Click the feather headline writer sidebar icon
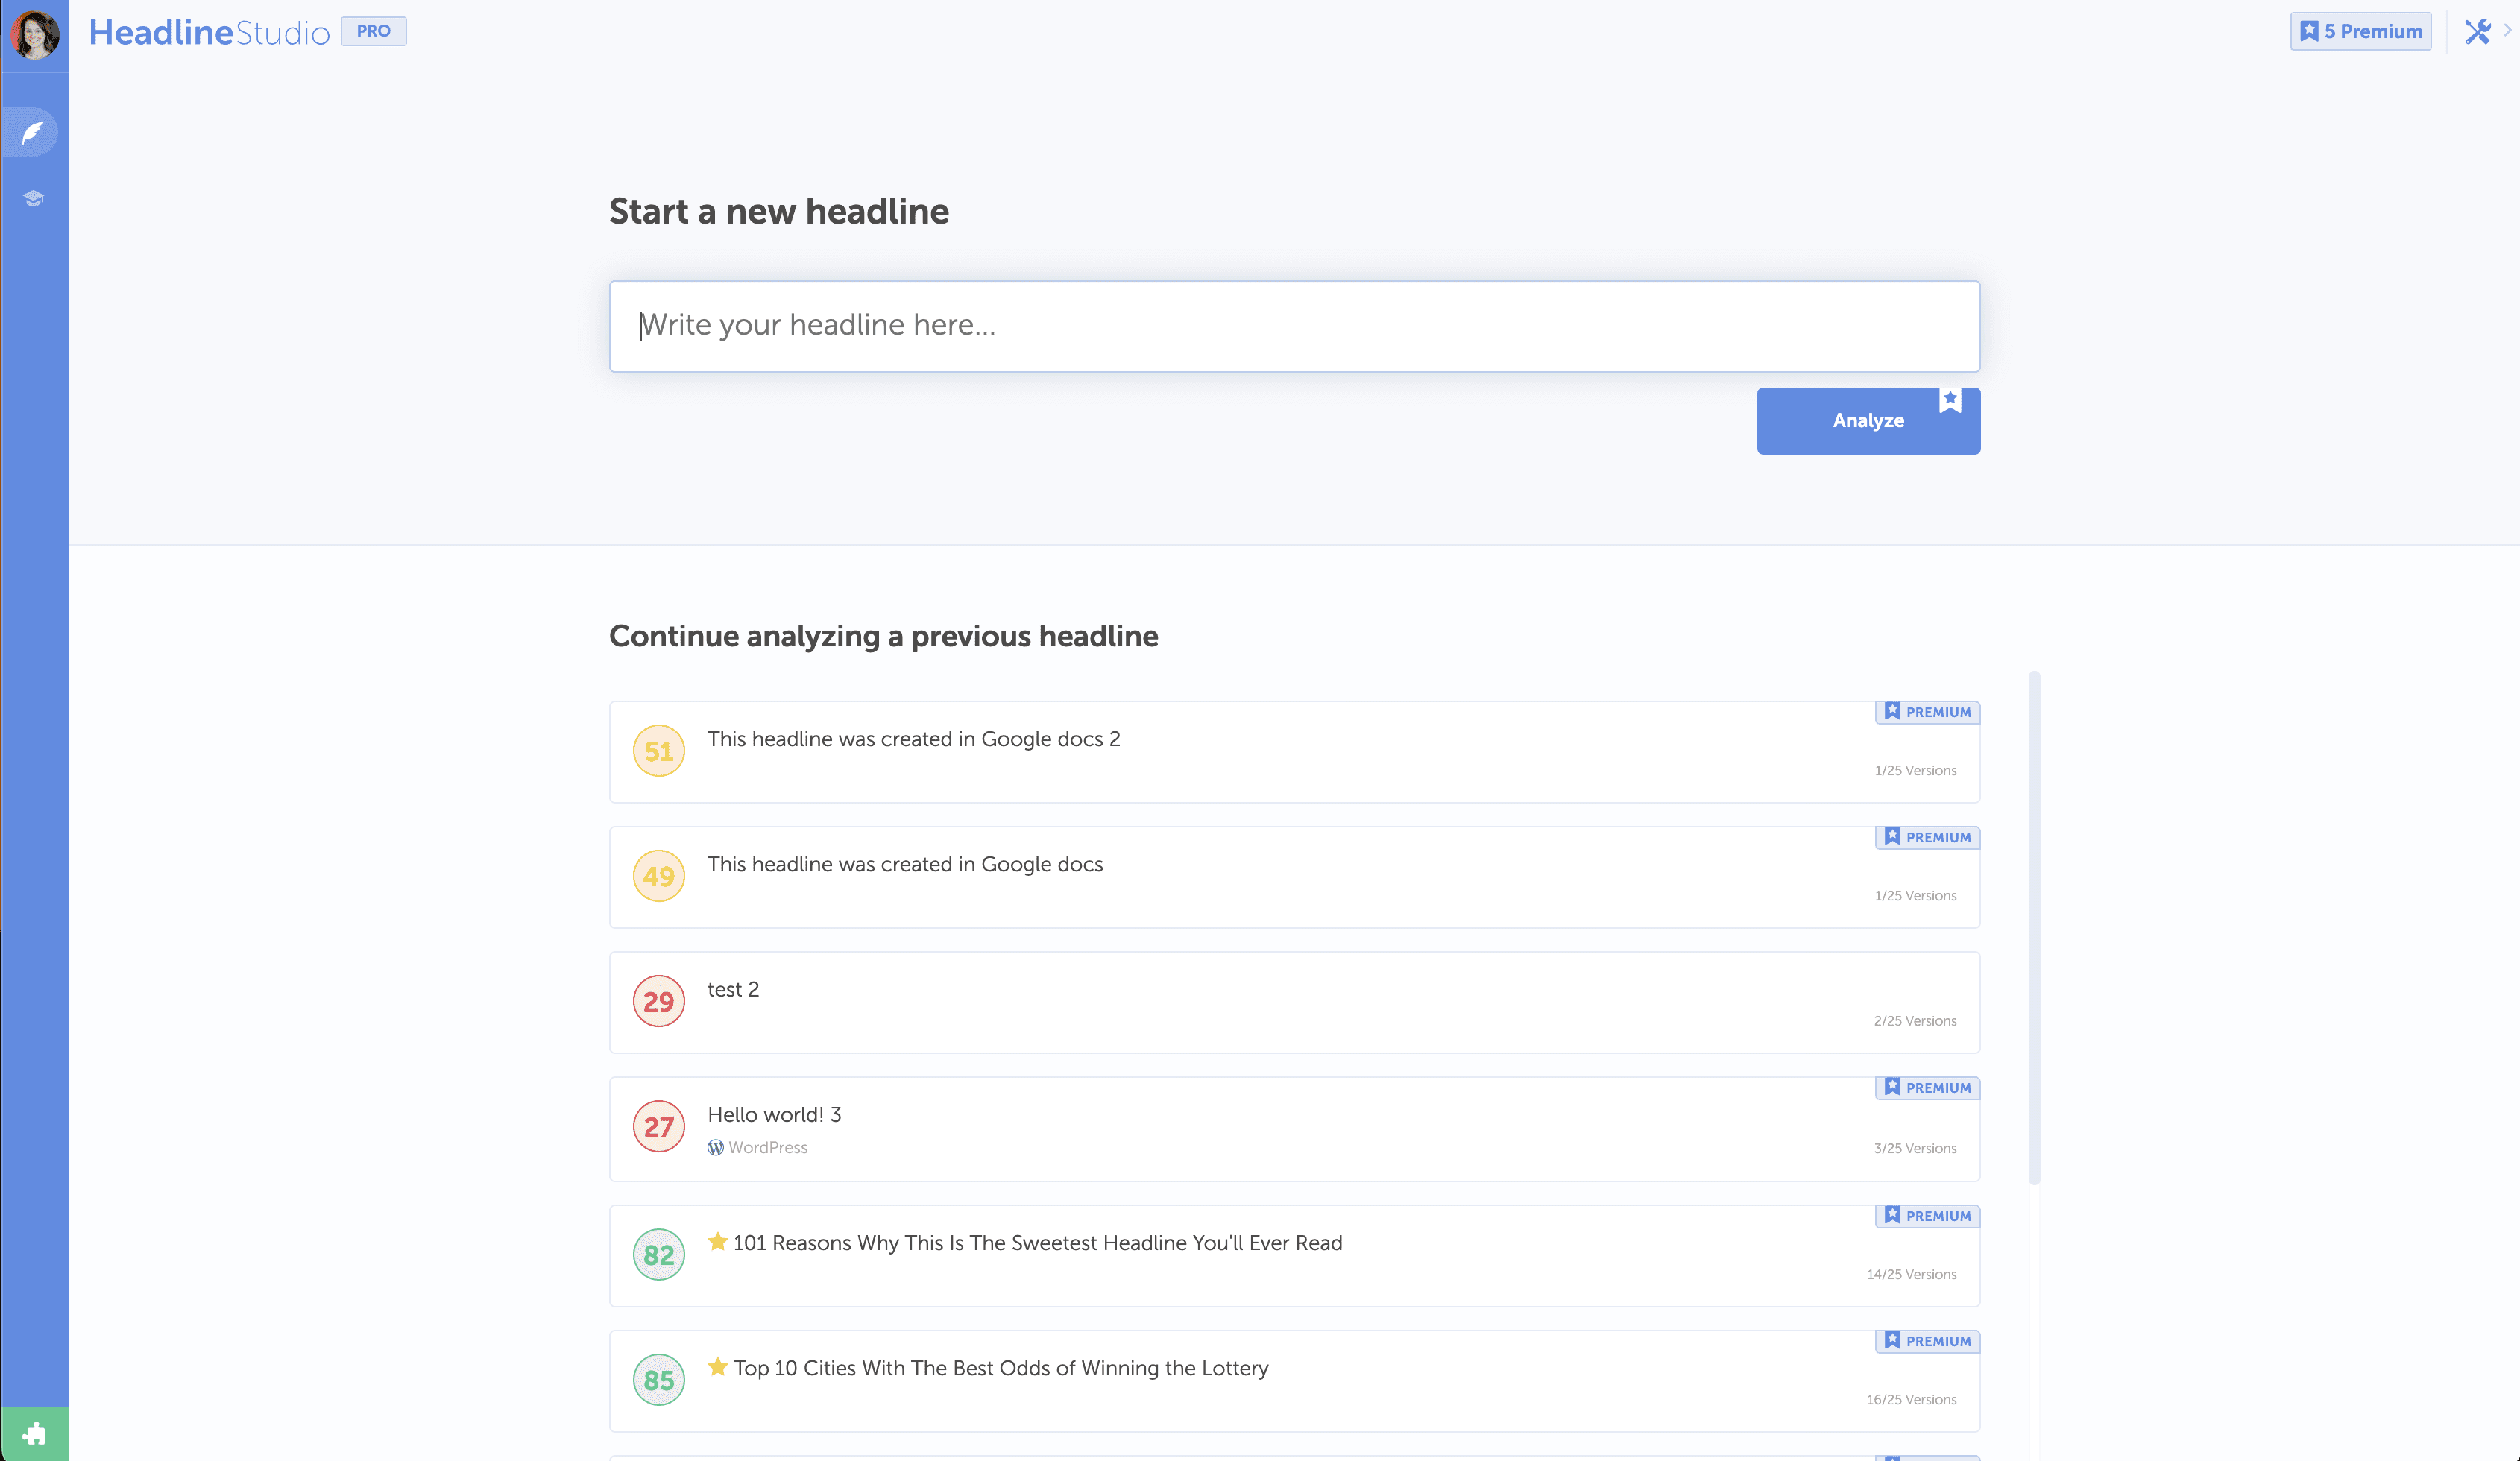 click(x=33, y=132)
